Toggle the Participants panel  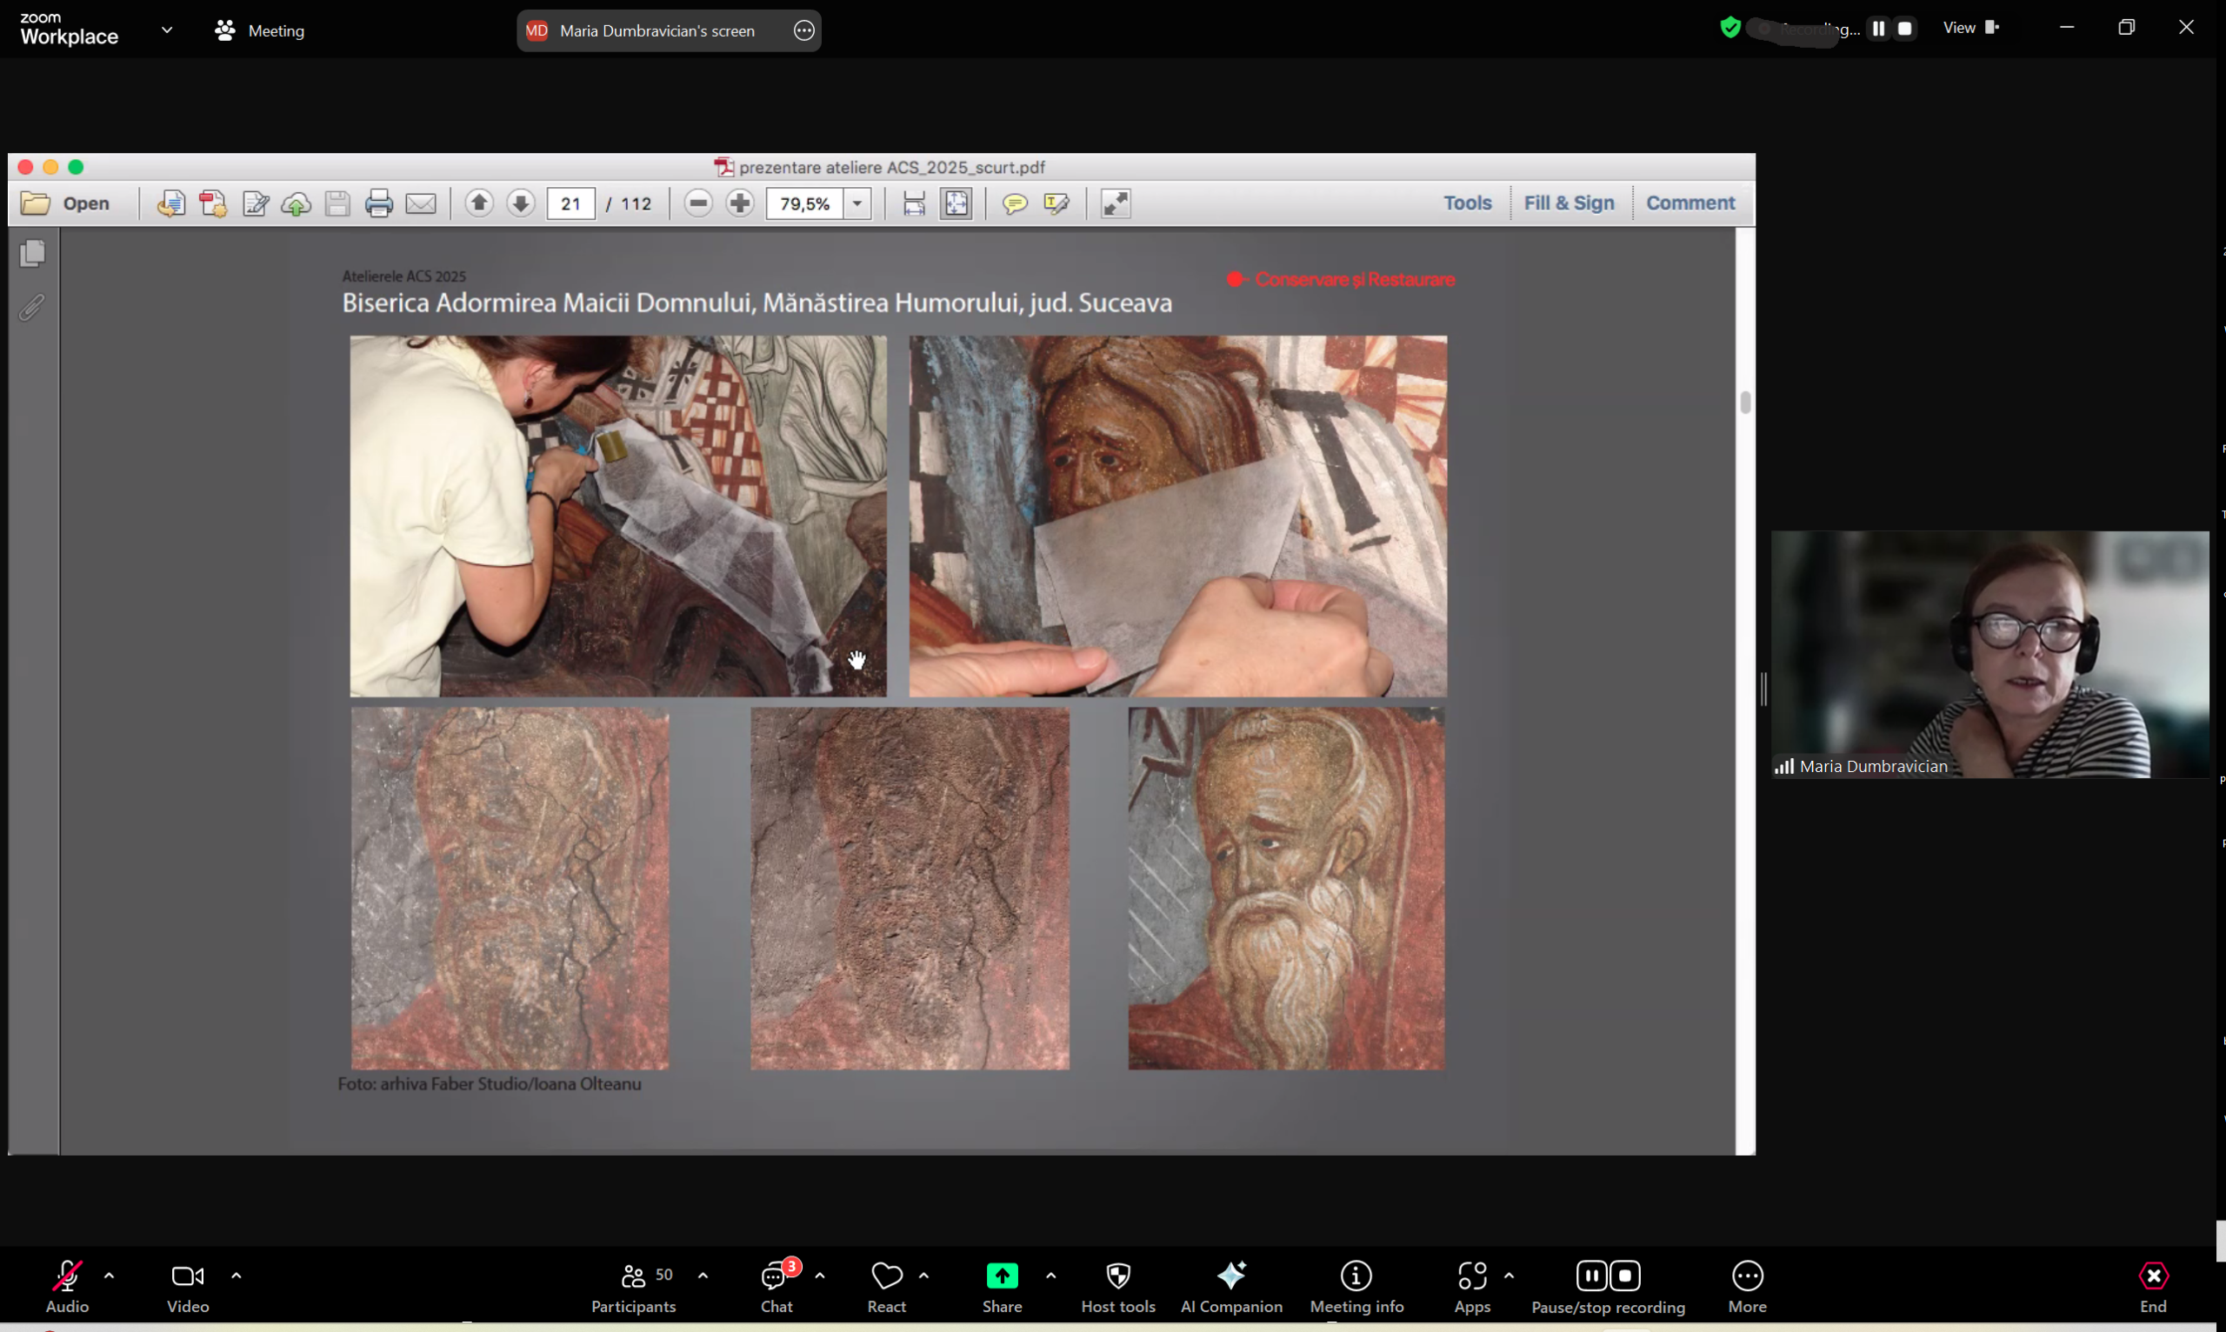[x=634, y=1287]
